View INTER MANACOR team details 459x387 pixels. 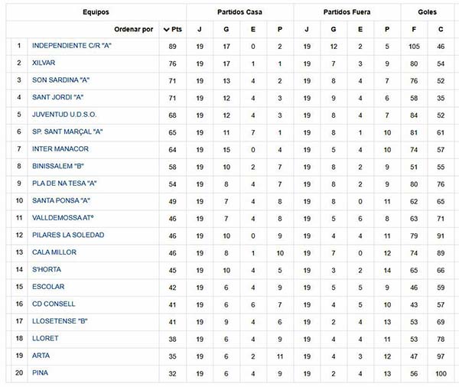click(60, 148)
